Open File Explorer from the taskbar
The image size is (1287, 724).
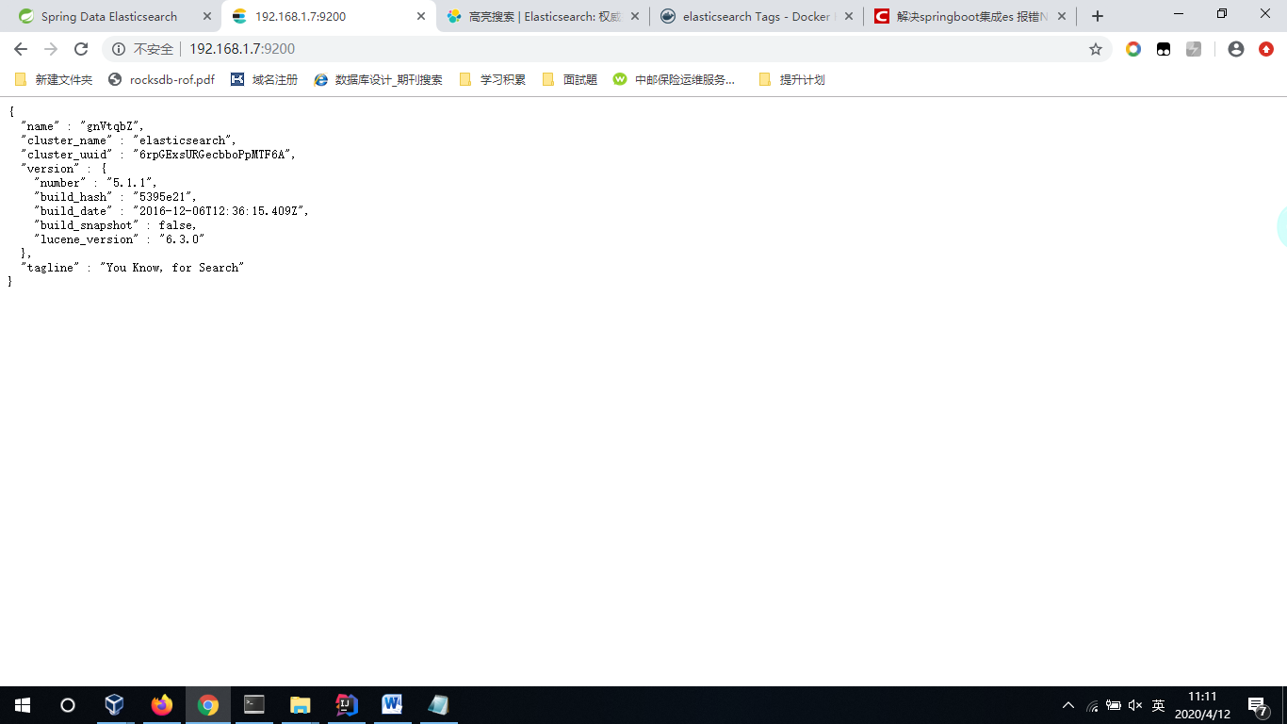300,704
